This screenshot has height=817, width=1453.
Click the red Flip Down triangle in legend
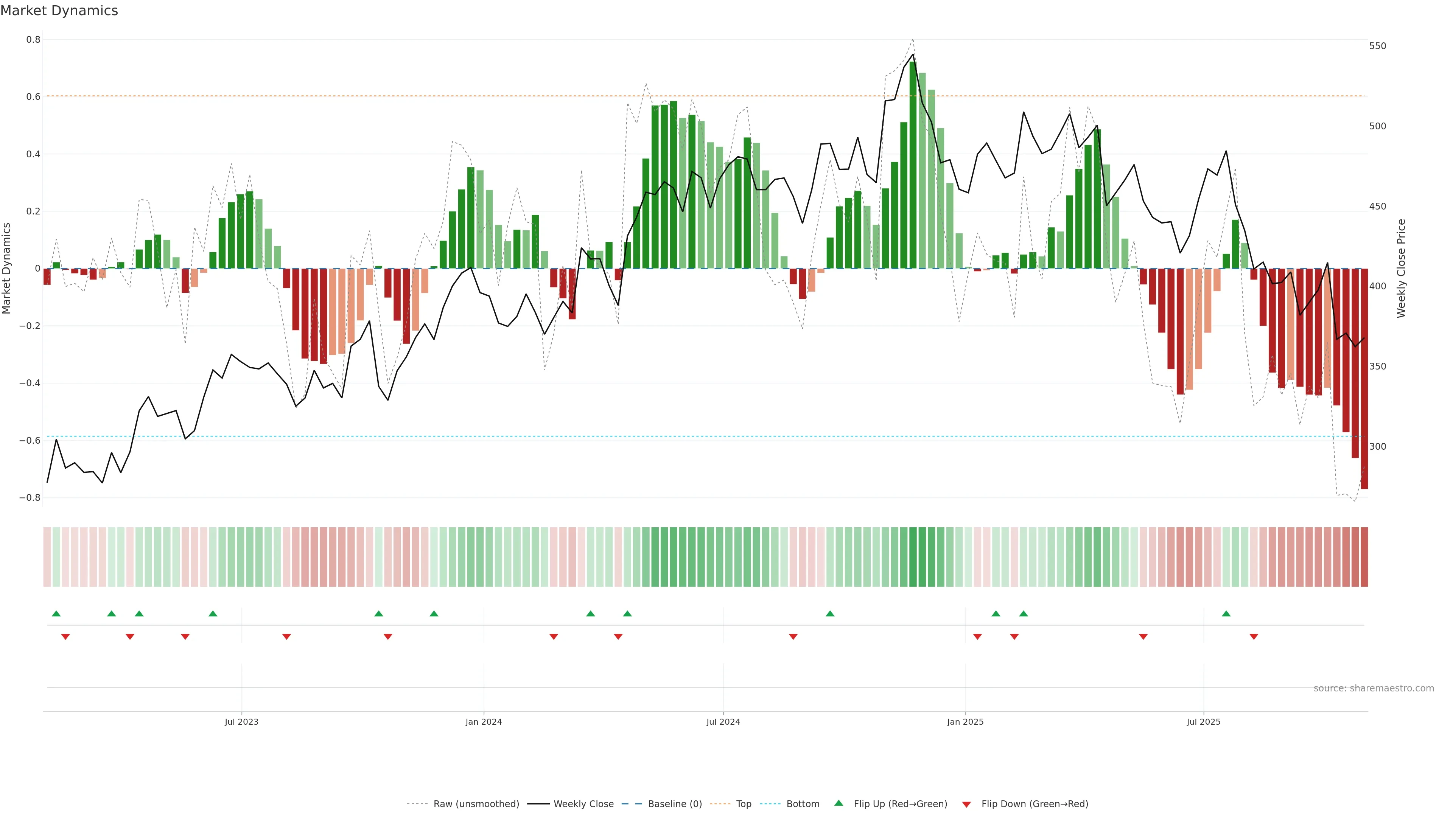point(966,804)
